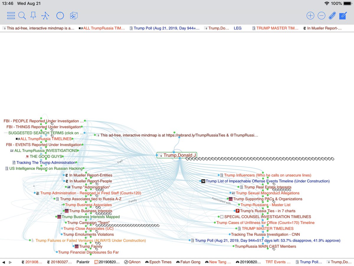Tap the search magnifier icon

click(22, 16)
